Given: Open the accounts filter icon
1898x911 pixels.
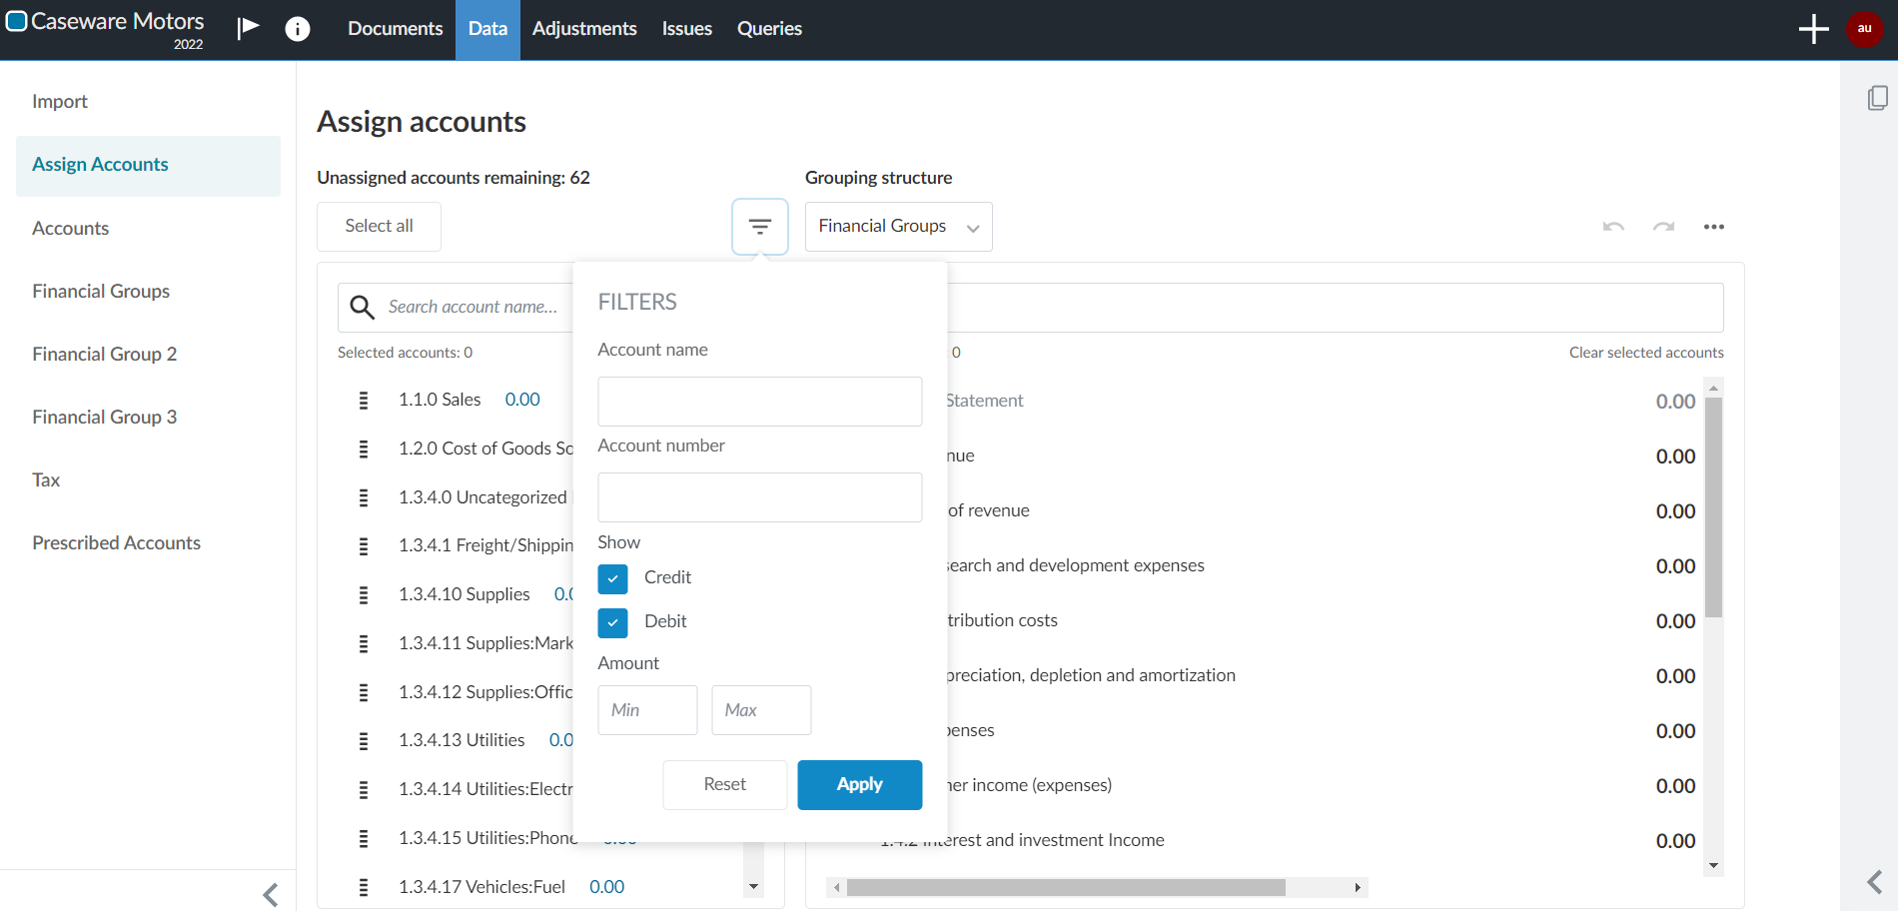Looking at the screenshot, I should click(759, 226).
